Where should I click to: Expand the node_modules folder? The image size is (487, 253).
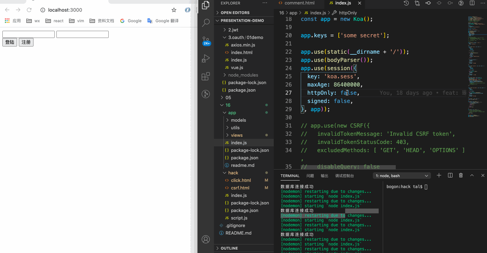244,75
